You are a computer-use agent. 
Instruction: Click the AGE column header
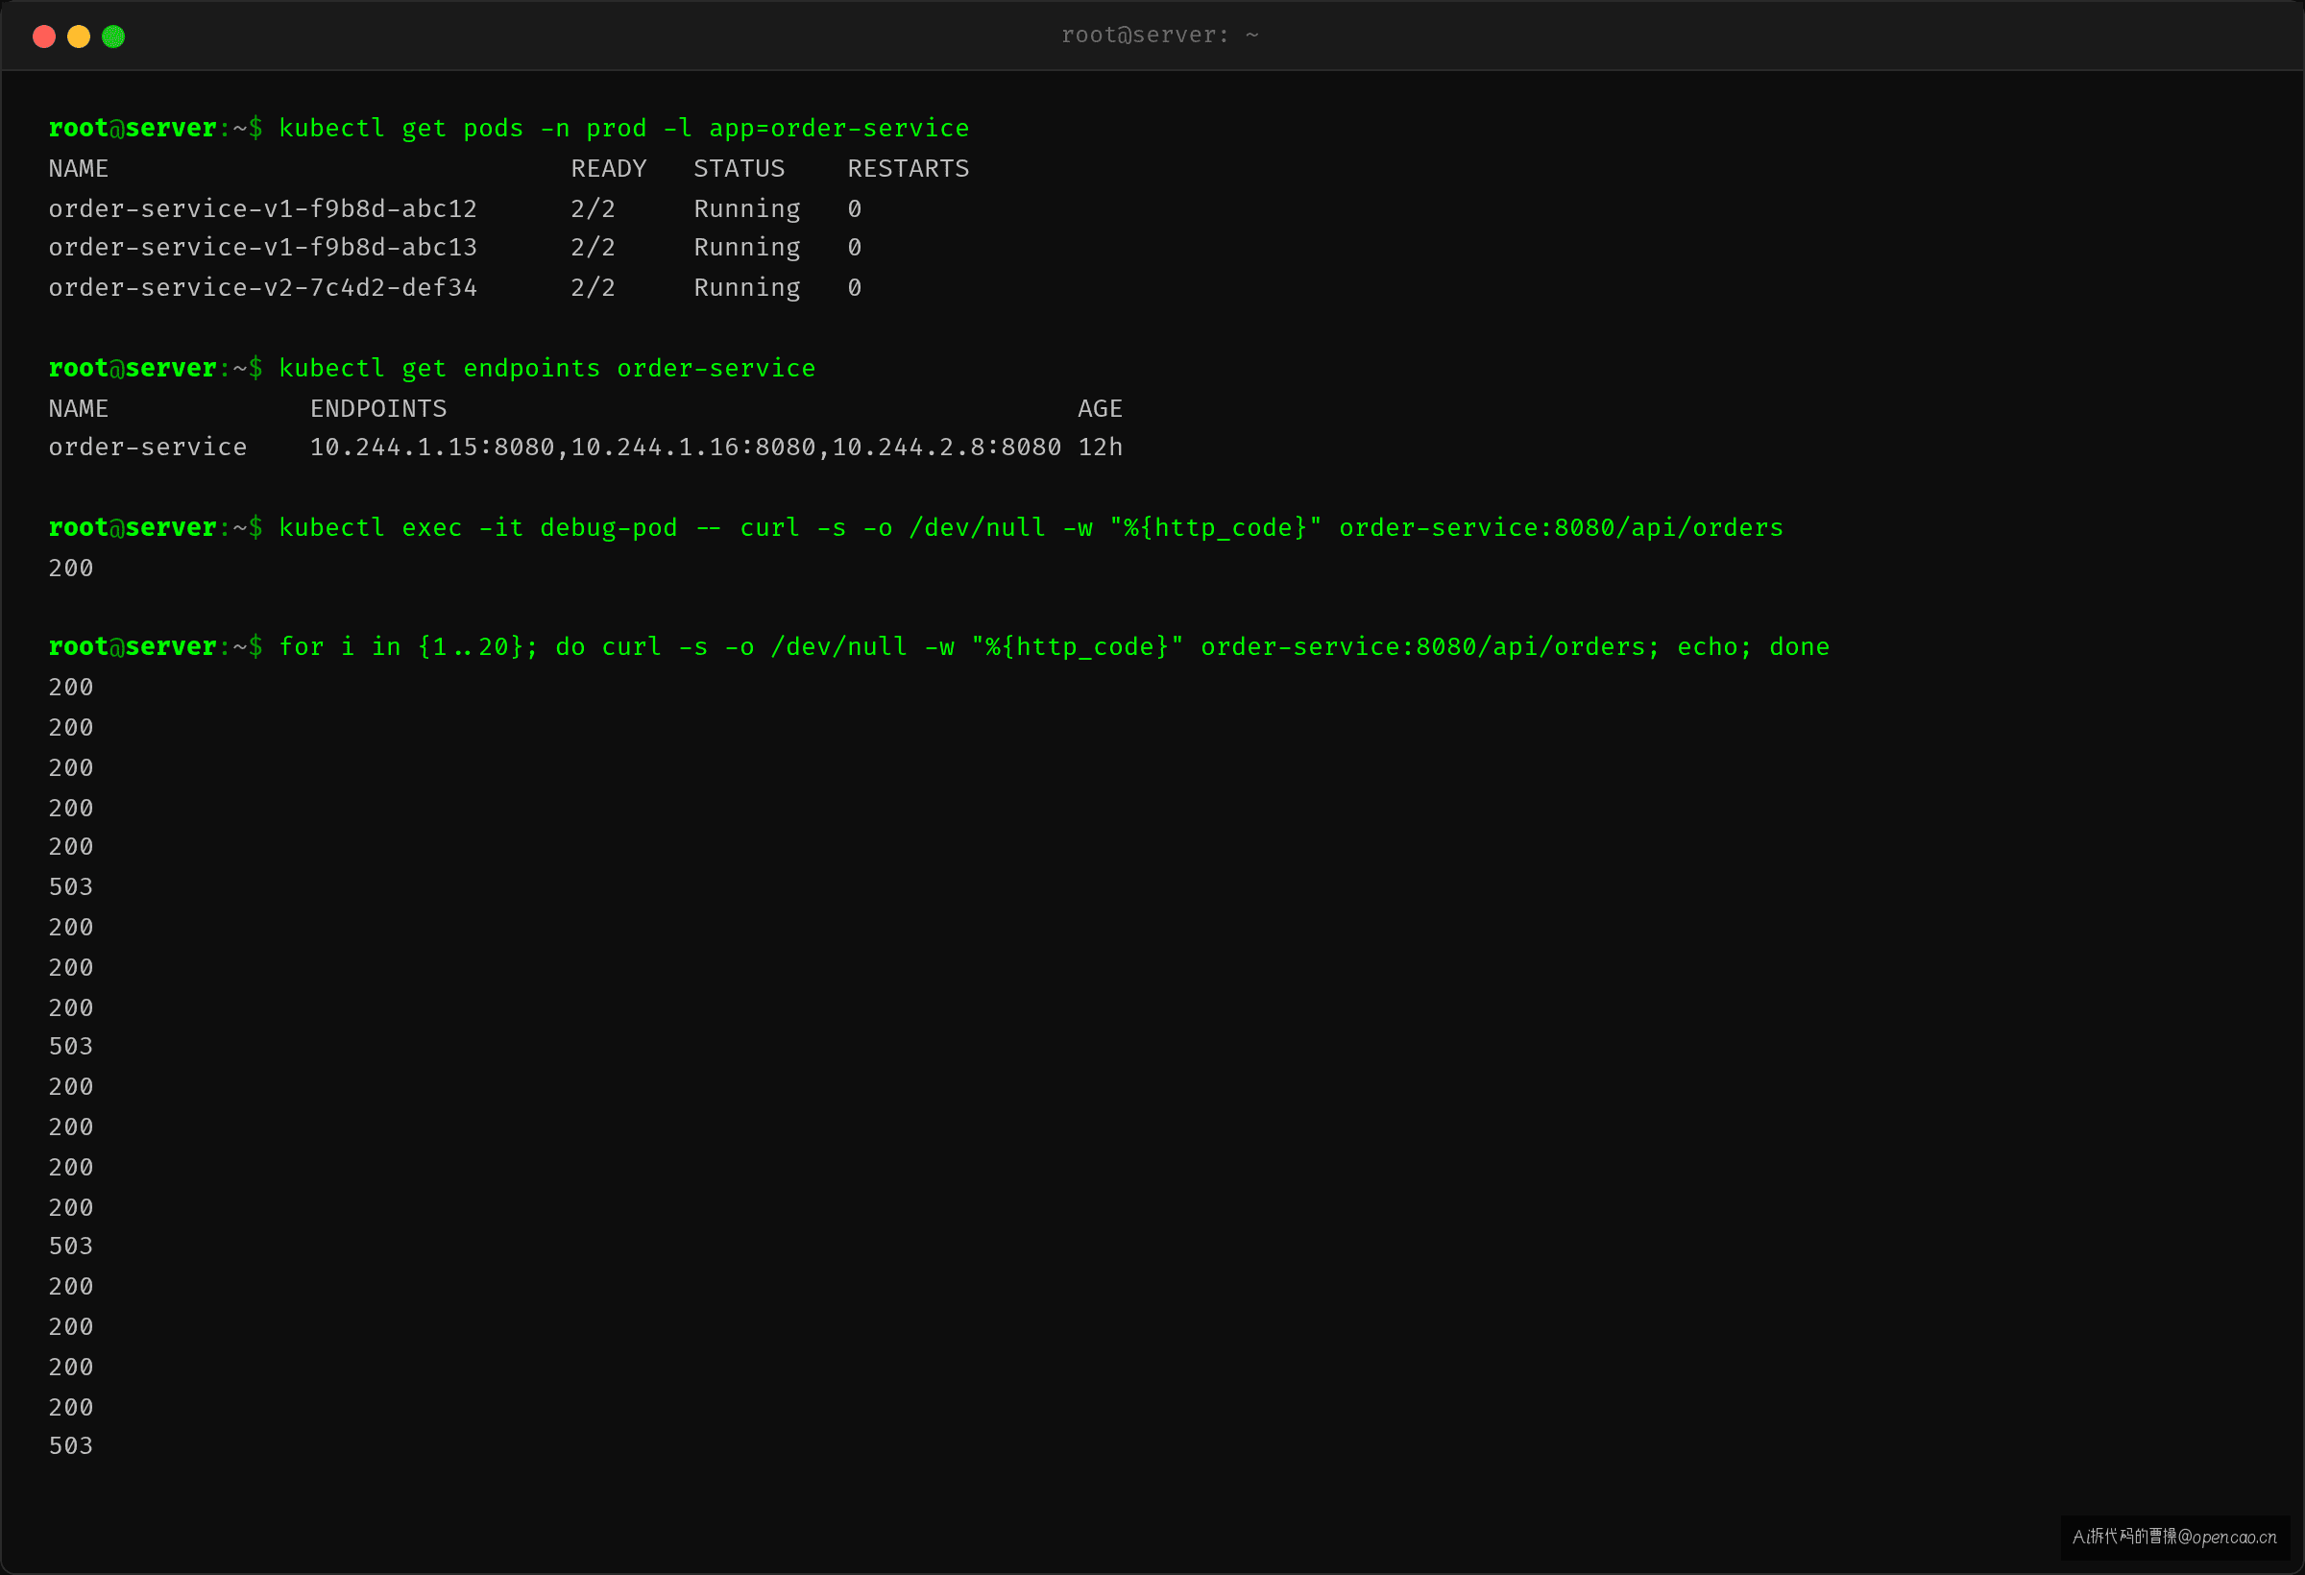coord(1100,410)
